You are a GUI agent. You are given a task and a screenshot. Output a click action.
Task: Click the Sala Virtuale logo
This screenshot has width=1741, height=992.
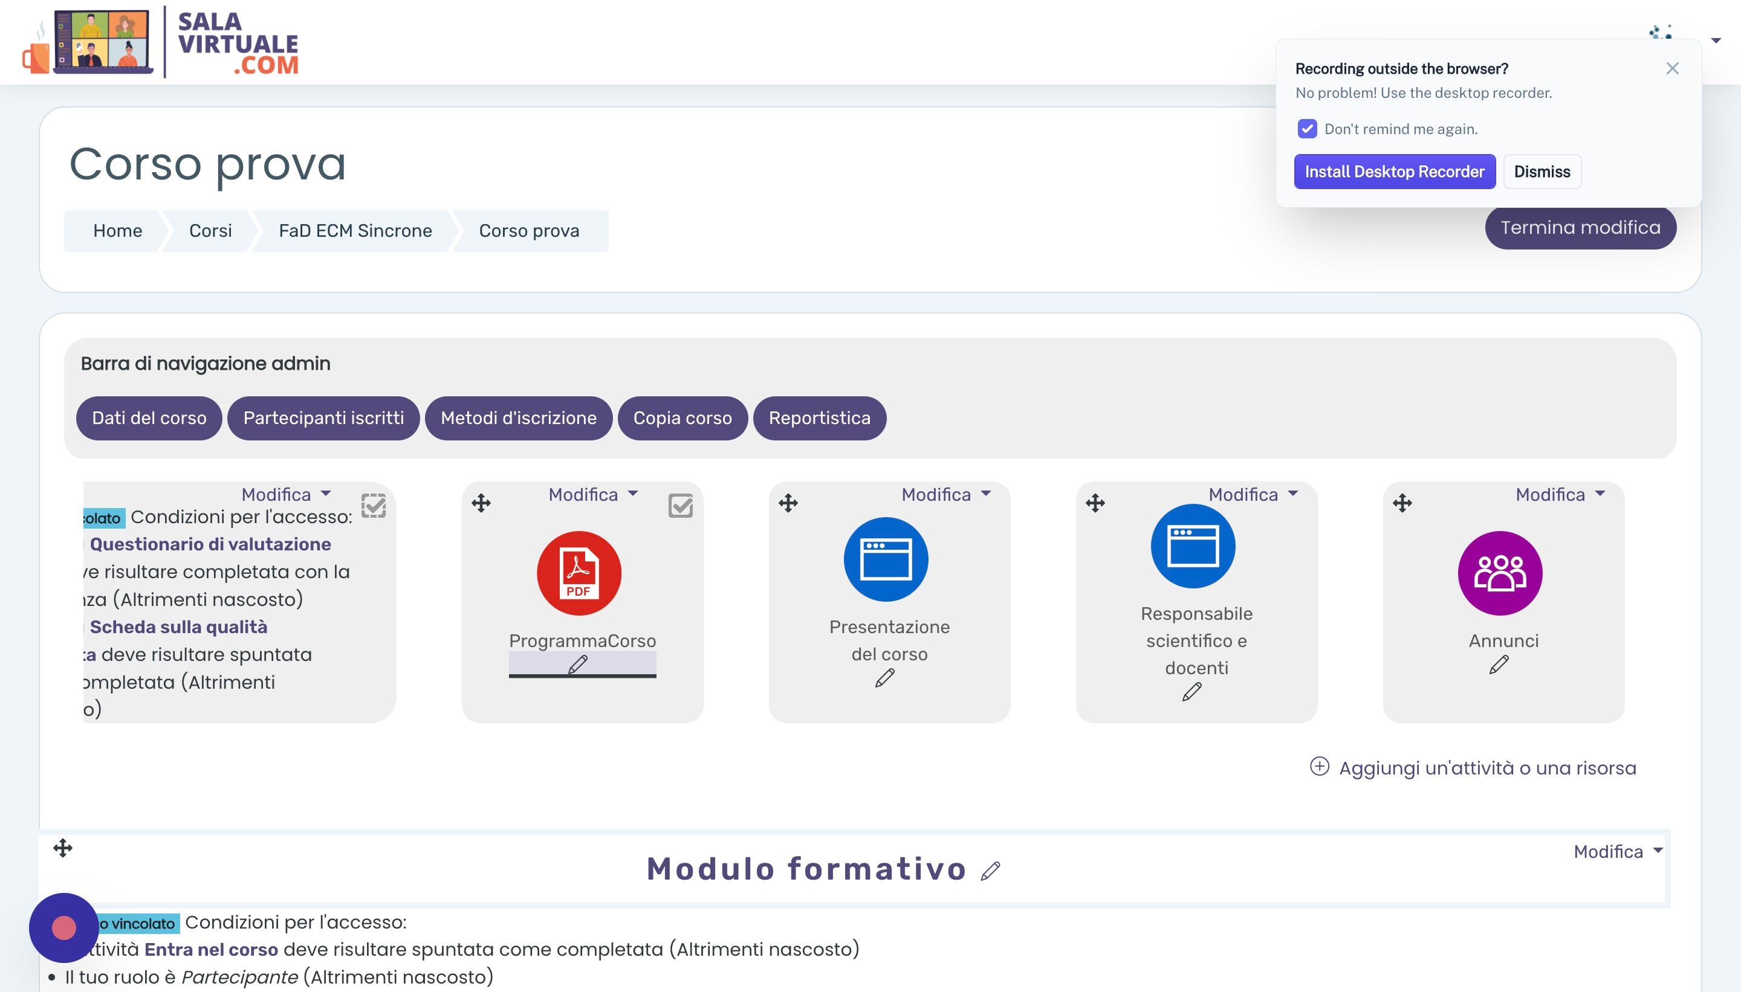[160, 42]
